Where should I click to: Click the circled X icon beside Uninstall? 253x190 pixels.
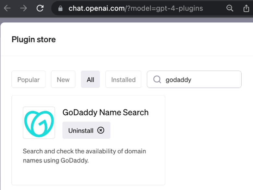tap(101, 130)
